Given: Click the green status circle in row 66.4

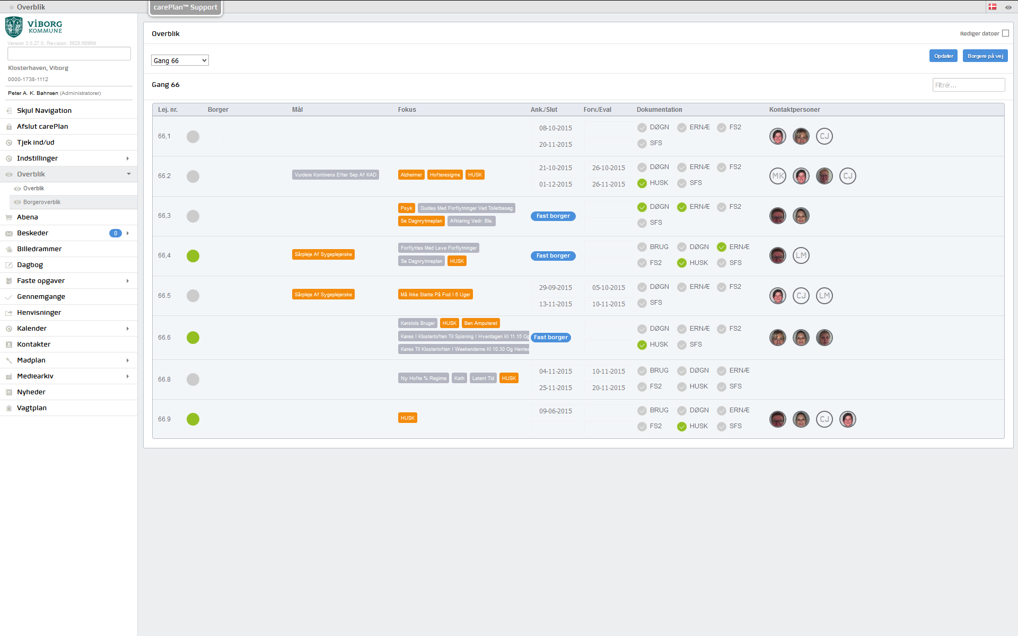Looking at the screenshot, I should [193, 256].
